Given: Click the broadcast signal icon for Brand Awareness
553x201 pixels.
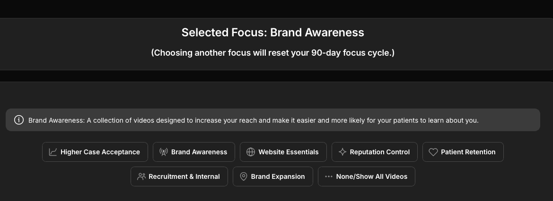Looking at the screenshot, I should [164, 152].
